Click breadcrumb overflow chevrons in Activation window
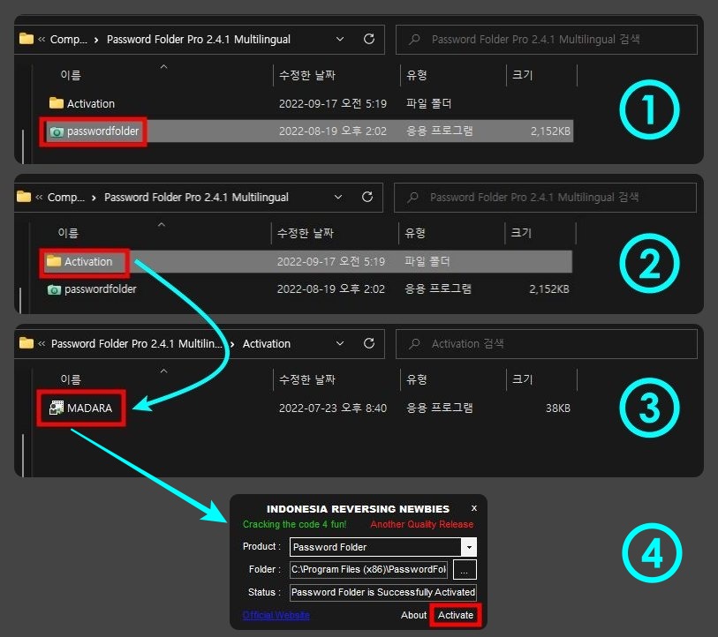 [x=42, y=344]
